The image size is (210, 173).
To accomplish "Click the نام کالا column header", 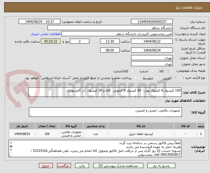I will [x=141, y=126].
